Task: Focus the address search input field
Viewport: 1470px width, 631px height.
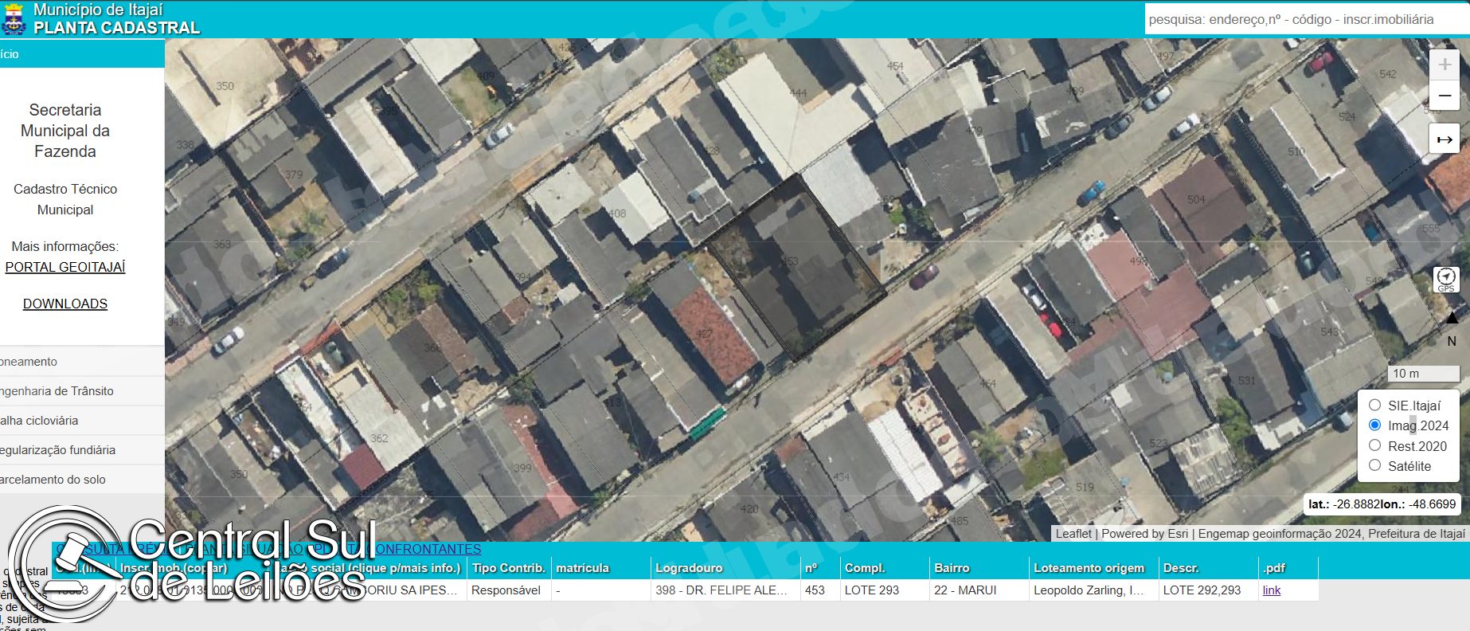Action: pos(1307,19)
